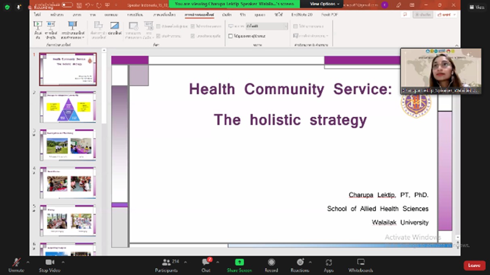Toggle the AutoSave switch in PowerPoint title bar

[x=67, y=5]
